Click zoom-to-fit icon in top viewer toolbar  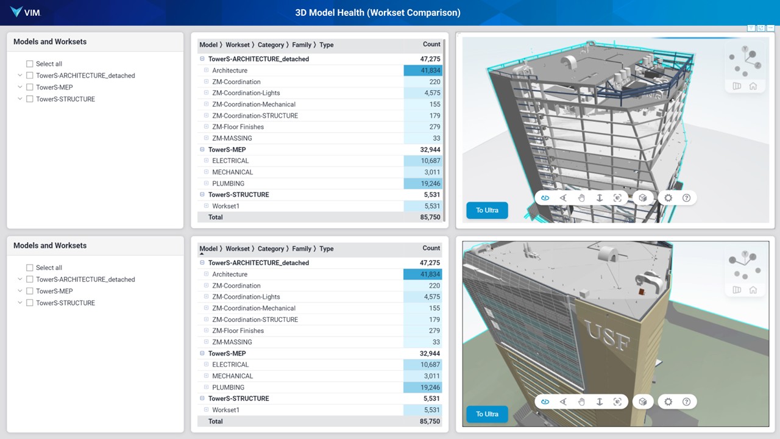[617, 198]
